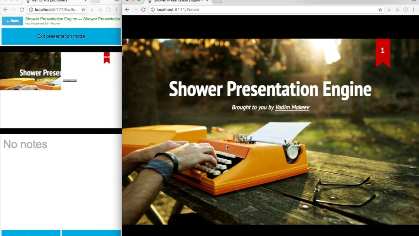
Task: Click the bottom-right blue button in left window
Action: pos(91,233)
